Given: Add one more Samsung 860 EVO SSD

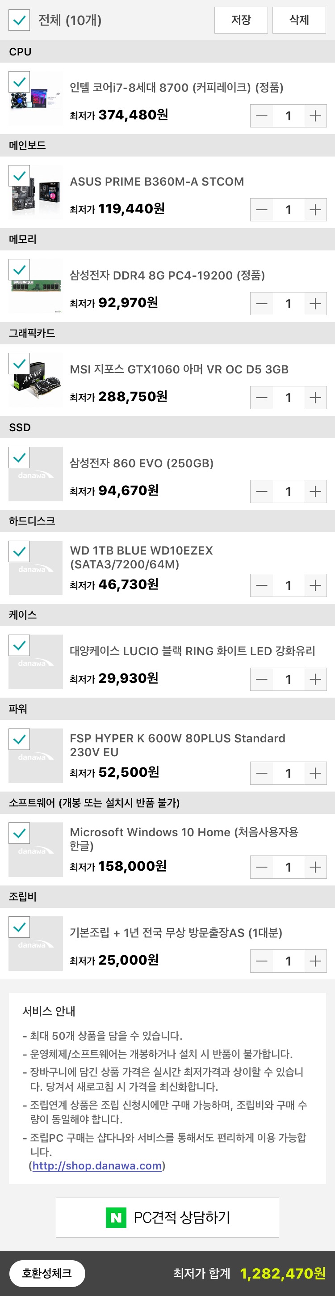Looking at the screenshot, I should (315, 491).
